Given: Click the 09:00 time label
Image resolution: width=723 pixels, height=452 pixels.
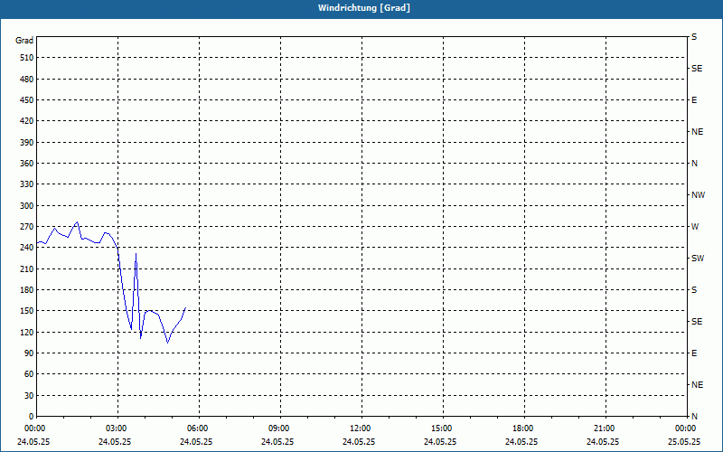Looking at the screenshot, I should click(x=278, y=428).
